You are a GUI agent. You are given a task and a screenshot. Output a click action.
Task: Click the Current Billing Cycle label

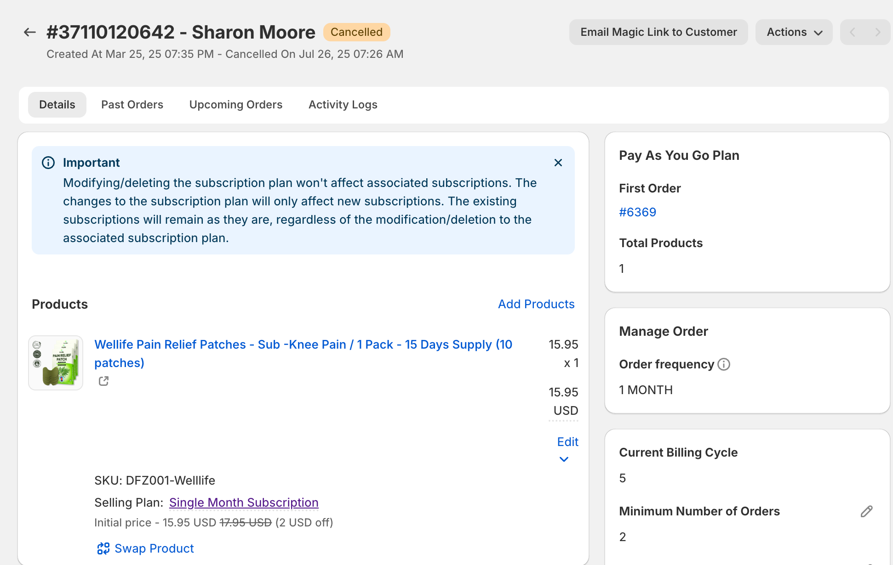coord(678,452)
